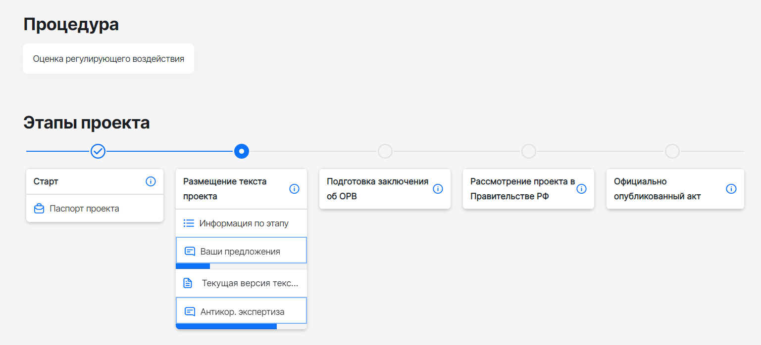Image resolution: width=761 pixels, height=345 pixels.
Task: Click the last empty stage circle
Action: (672, 151)
